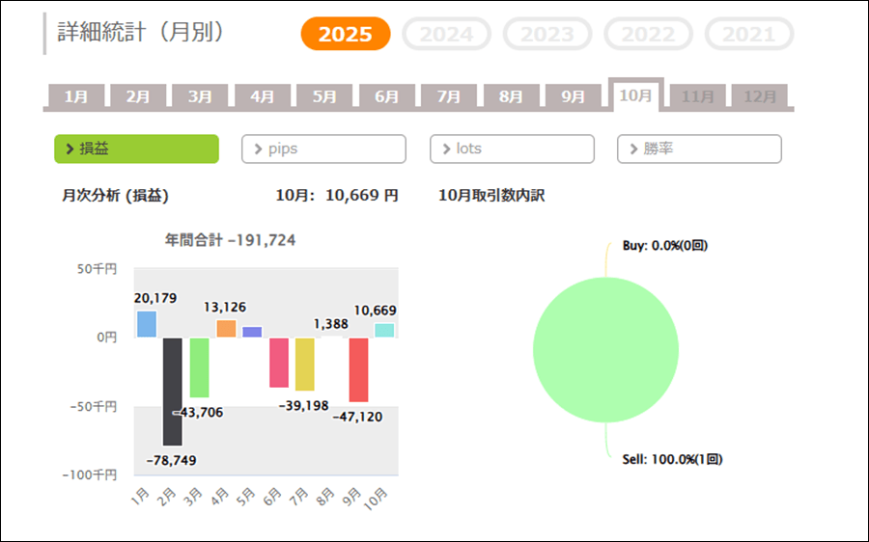This screenshot has height=542, width=869.
Task: Click the black February loss bar
Action: (x=172, y=391)
